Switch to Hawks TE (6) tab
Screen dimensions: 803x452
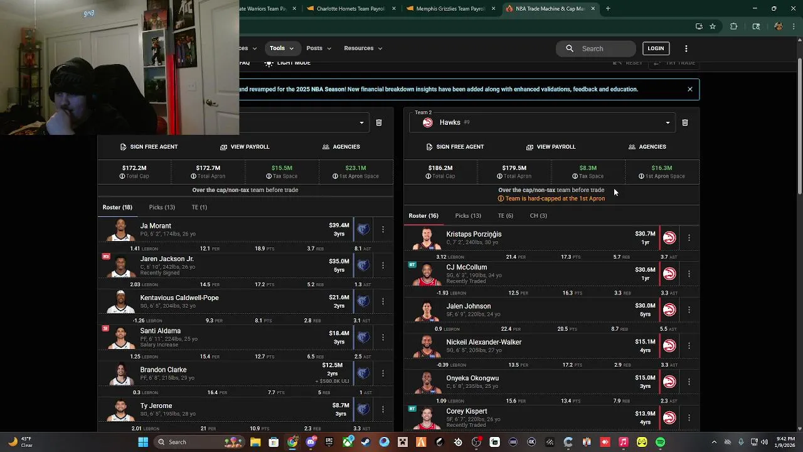coord(505,216)
